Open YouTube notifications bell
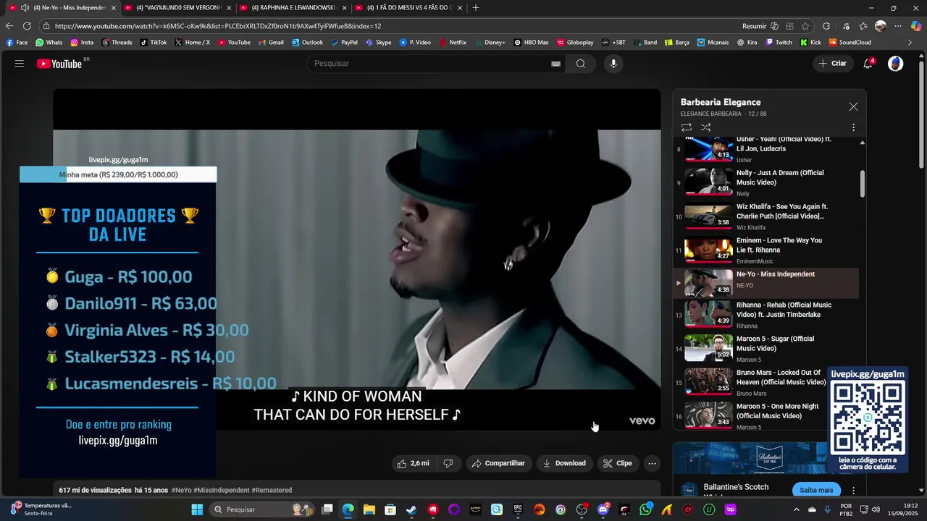 pos(868,64)
